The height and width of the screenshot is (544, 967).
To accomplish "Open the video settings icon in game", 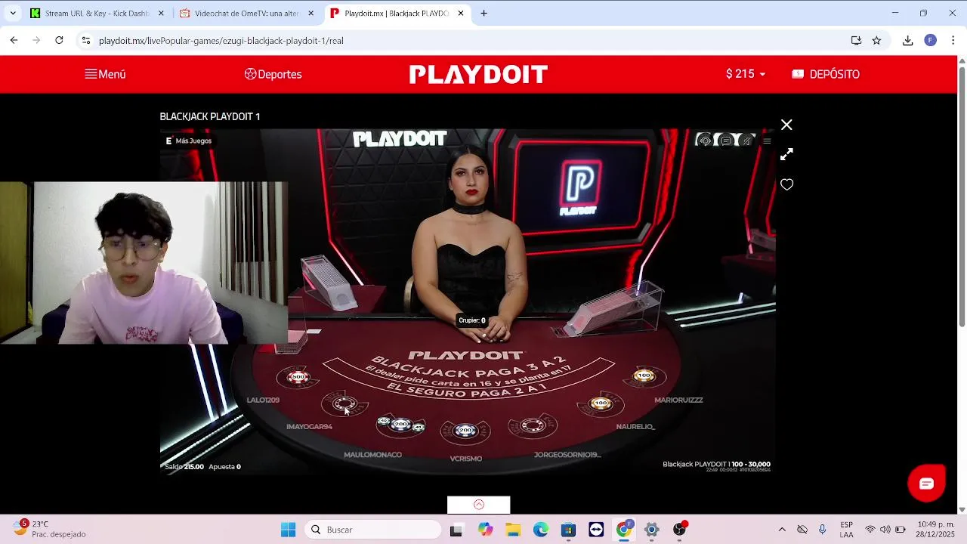I will [x=705, y=141].
